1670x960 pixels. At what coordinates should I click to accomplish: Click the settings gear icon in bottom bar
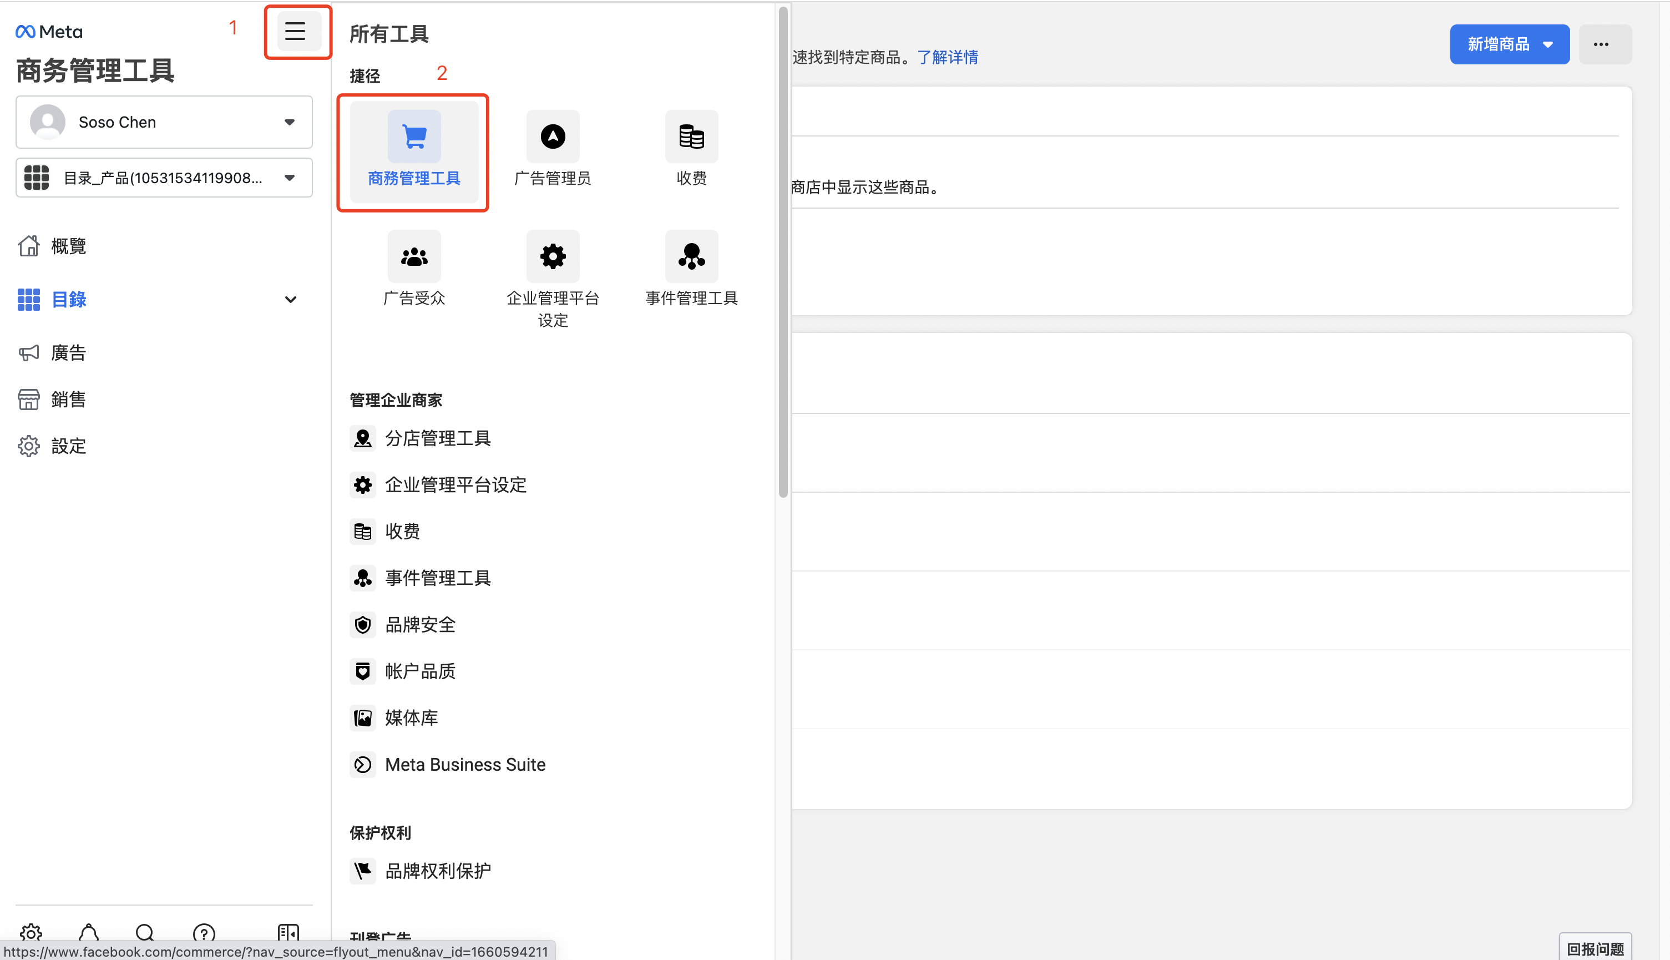[x=31, y=932]
